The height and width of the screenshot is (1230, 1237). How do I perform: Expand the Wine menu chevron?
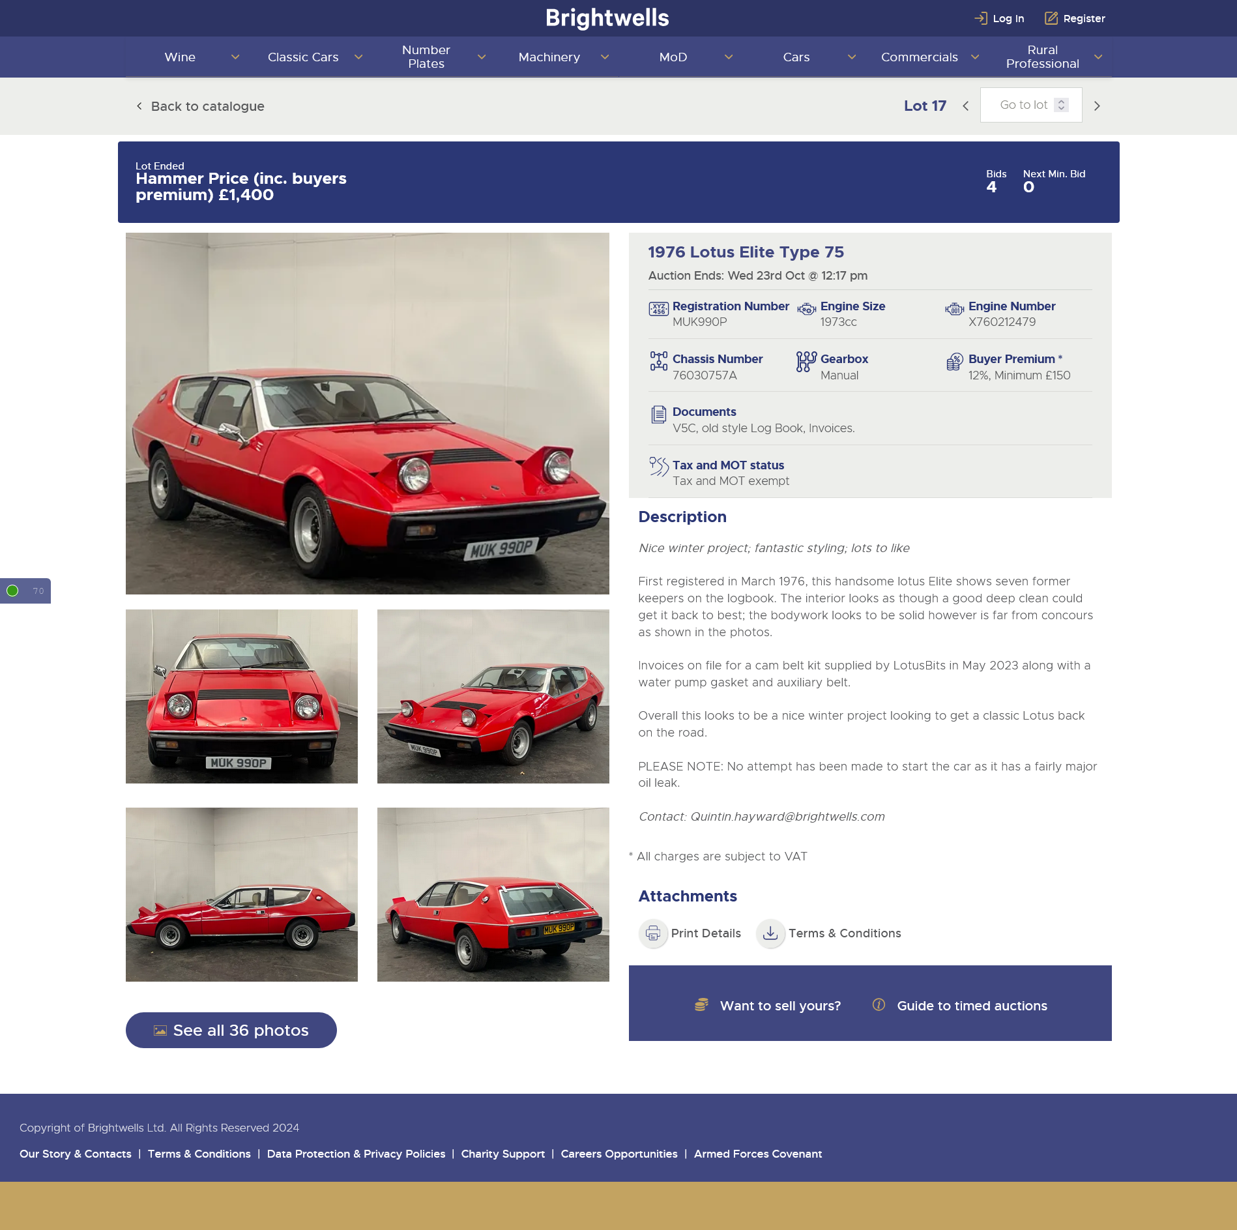tap(235, 57)
